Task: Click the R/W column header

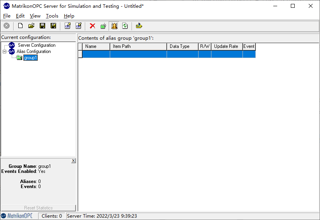Action: (x=205, y=46)
